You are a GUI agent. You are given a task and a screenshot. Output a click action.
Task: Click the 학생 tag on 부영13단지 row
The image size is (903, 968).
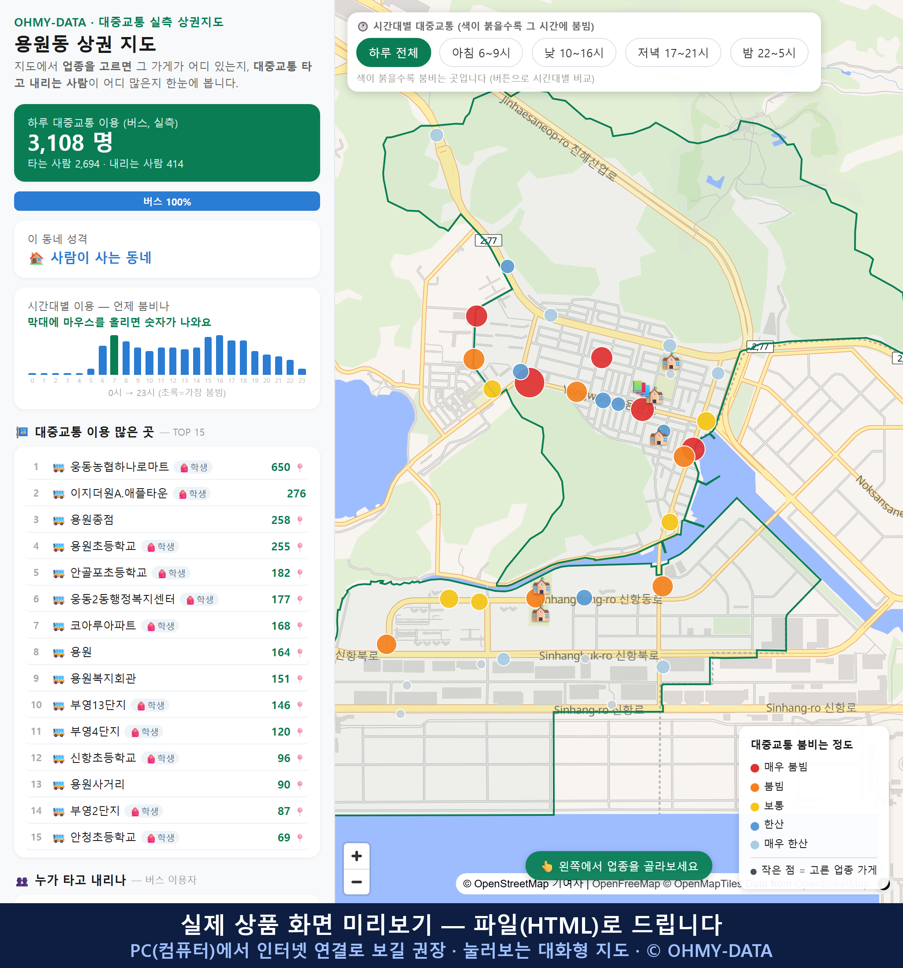tap(150, 706)
